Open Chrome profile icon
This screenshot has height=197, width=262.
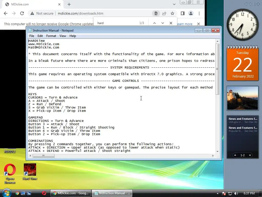(191, 13)
